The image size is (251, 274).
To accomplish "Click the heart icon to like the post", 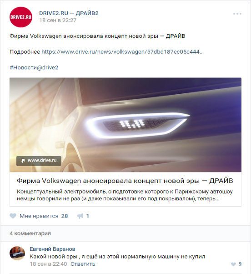I will point(13,216).
